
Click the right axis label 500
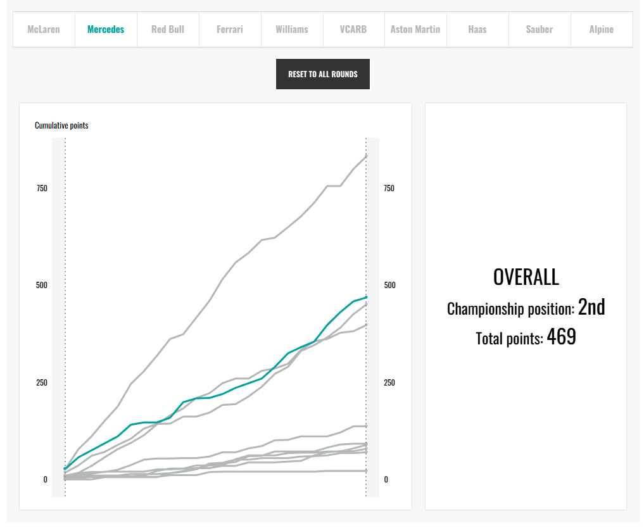390,286
